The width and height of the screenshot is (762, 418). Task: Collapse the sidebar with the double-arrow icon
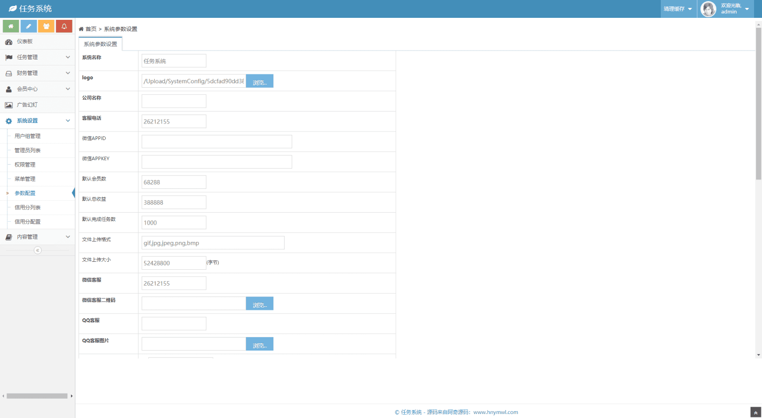point(38,250)
